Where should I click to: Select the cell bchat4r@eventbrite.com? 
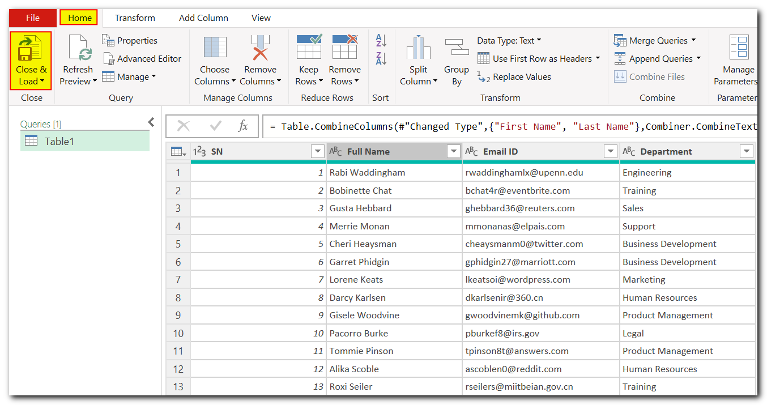541,190
